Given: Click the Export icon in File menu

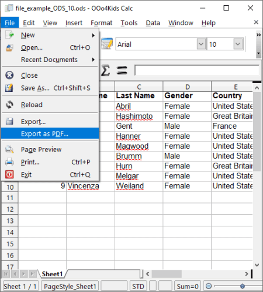Looking at the screenshot, I should (9, 121).
